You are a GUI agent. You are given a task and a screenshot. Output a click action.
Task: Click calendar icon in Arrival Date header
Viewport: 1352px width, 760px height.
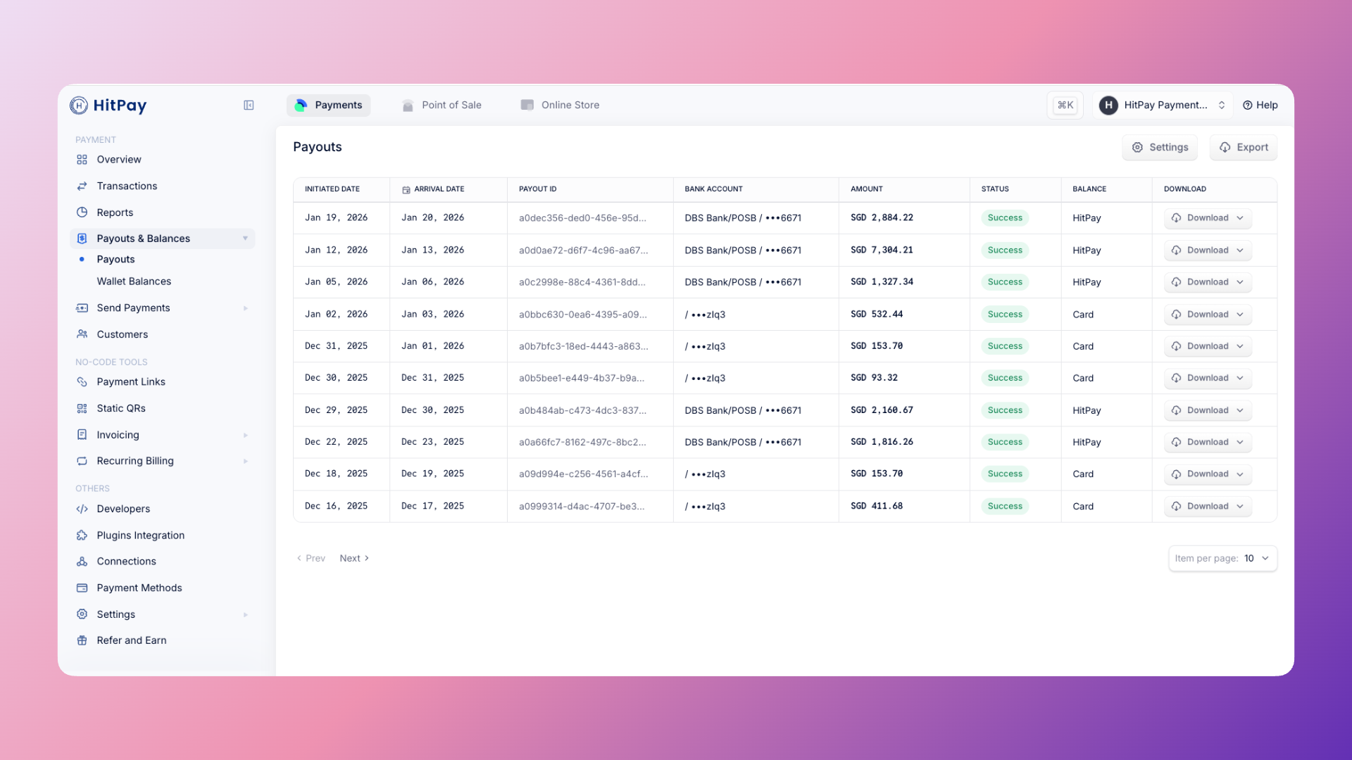pos(406,189)
